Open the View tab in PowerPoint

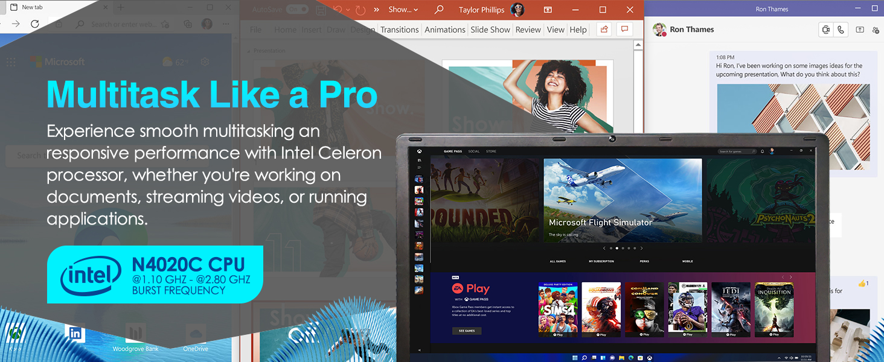point(556,30)
